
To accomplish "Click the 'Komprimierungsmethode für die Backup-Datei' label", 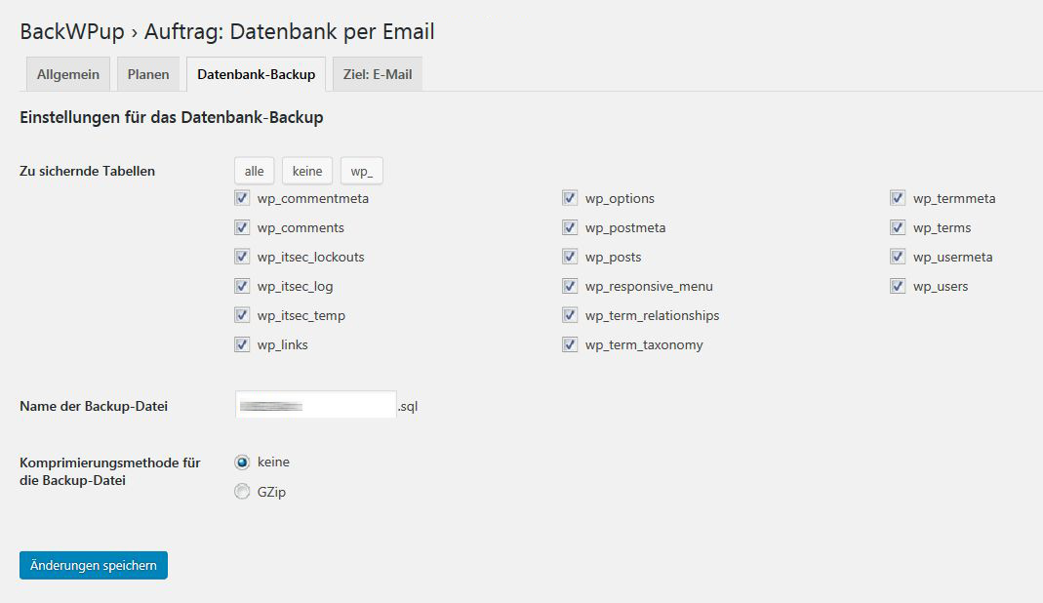I will 109,471.
